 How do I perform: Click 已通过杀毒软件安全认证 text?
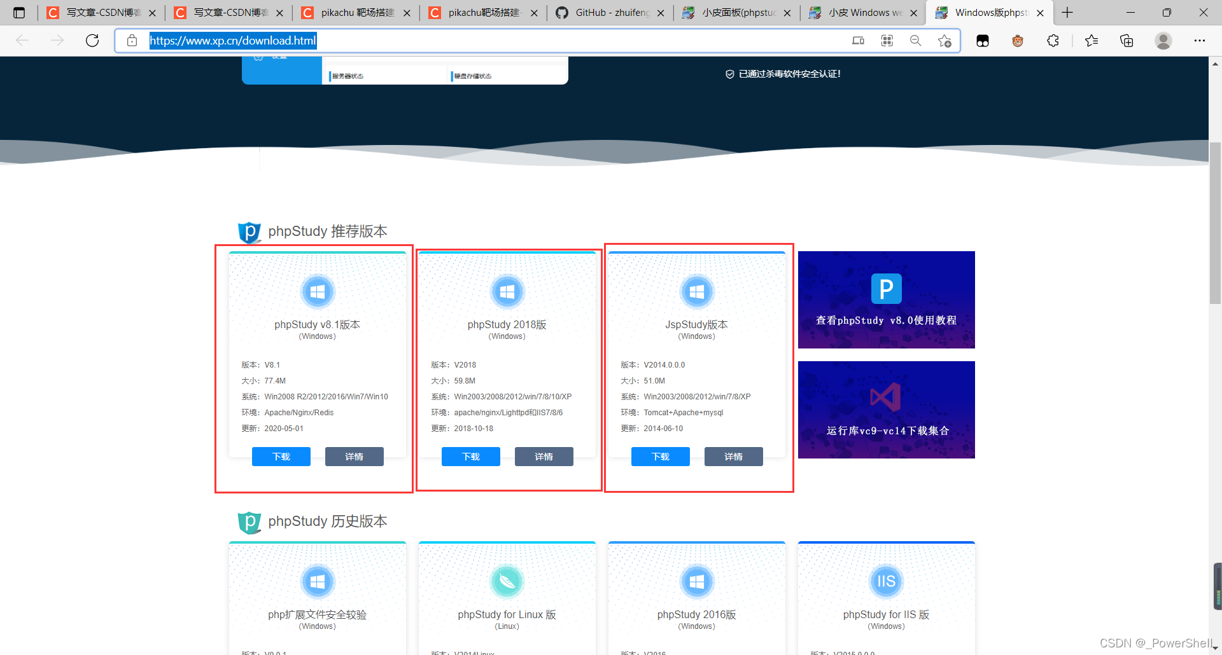pos(789,74)
